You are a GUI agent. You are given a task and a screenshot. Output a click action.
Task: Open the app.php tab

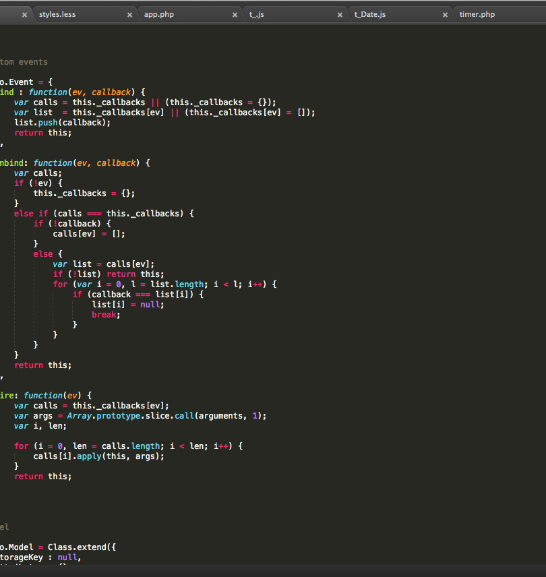tap(159, 13)
